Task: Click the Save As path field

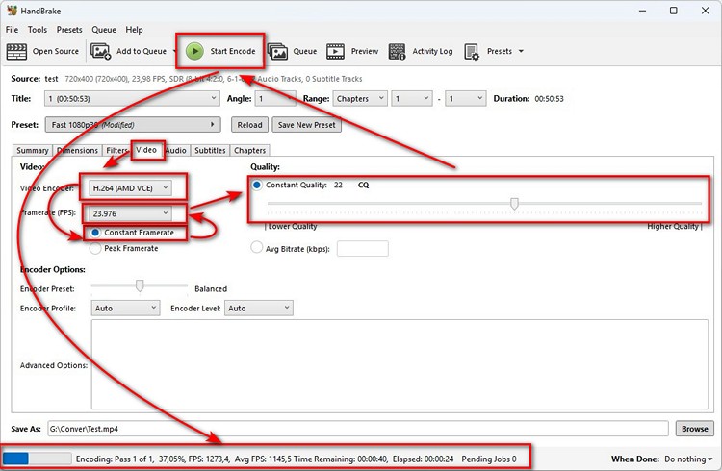Action: [x=358, y=429]
